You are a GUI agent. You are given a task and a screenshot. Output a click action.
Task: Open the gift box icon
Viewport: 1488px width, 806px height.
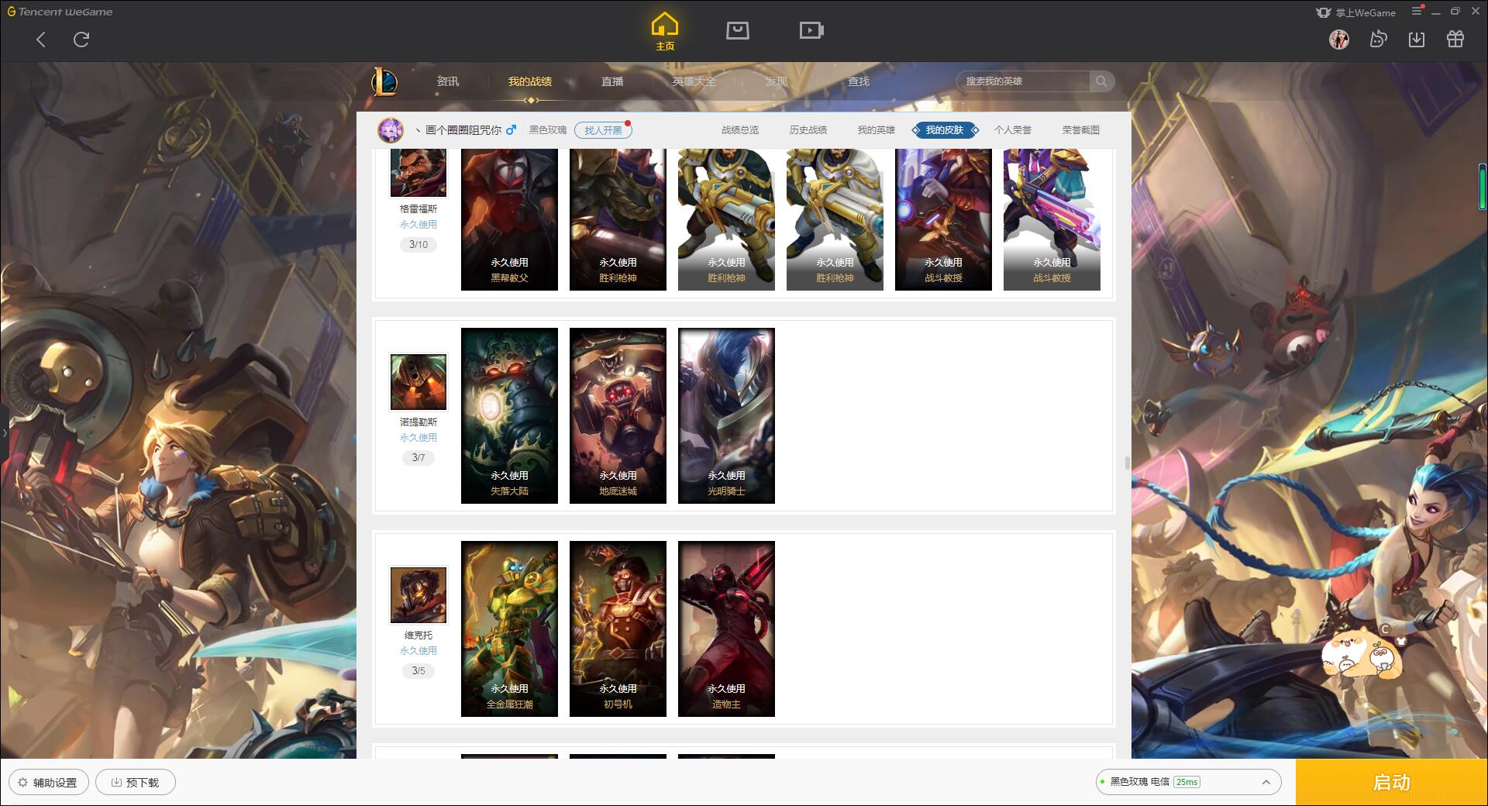[x=1455, y=40]
